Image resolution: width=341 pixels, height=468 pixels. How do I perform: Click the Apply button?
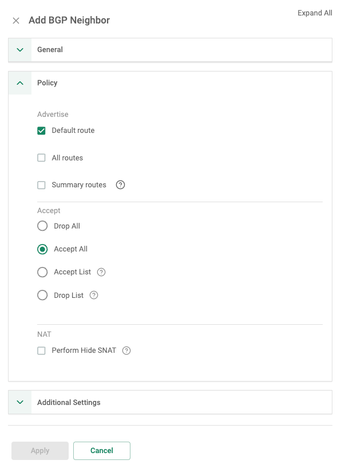(x=40, y=451)
